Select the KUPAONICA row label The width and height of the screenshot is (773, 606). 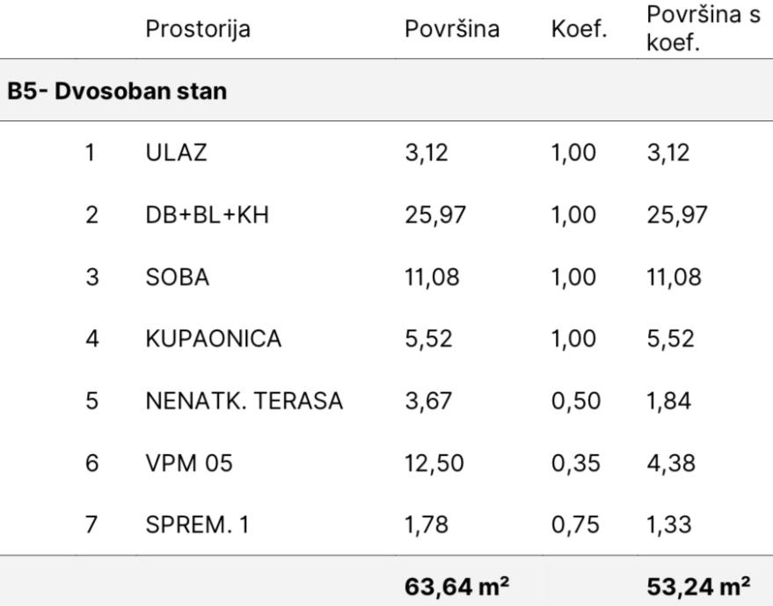click(214, 339)
